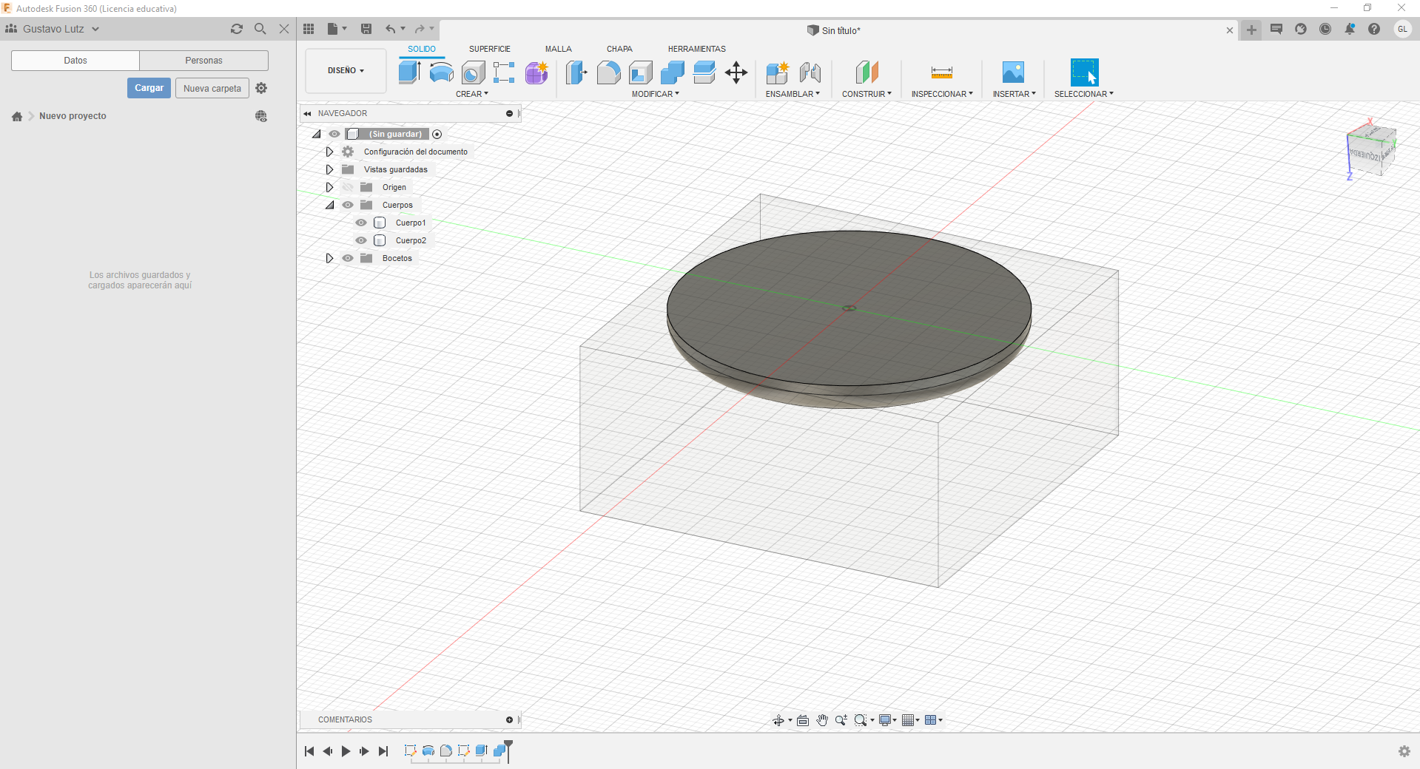The width and height of the screenshot is (1420, 769).
Task: Switch to the HERRAMIENTAS tab
Action: click(x=697, y=49)
